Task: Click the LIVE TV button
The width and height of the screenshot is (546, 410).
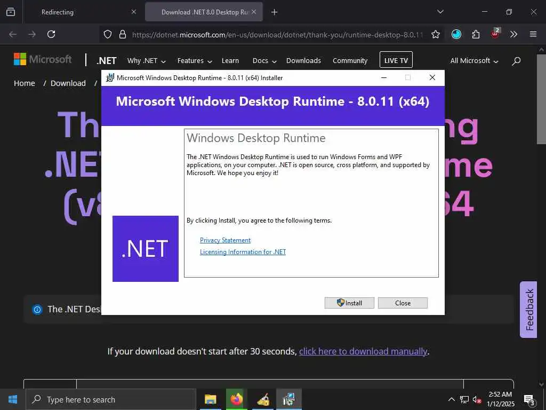Action: click(396, 60)
